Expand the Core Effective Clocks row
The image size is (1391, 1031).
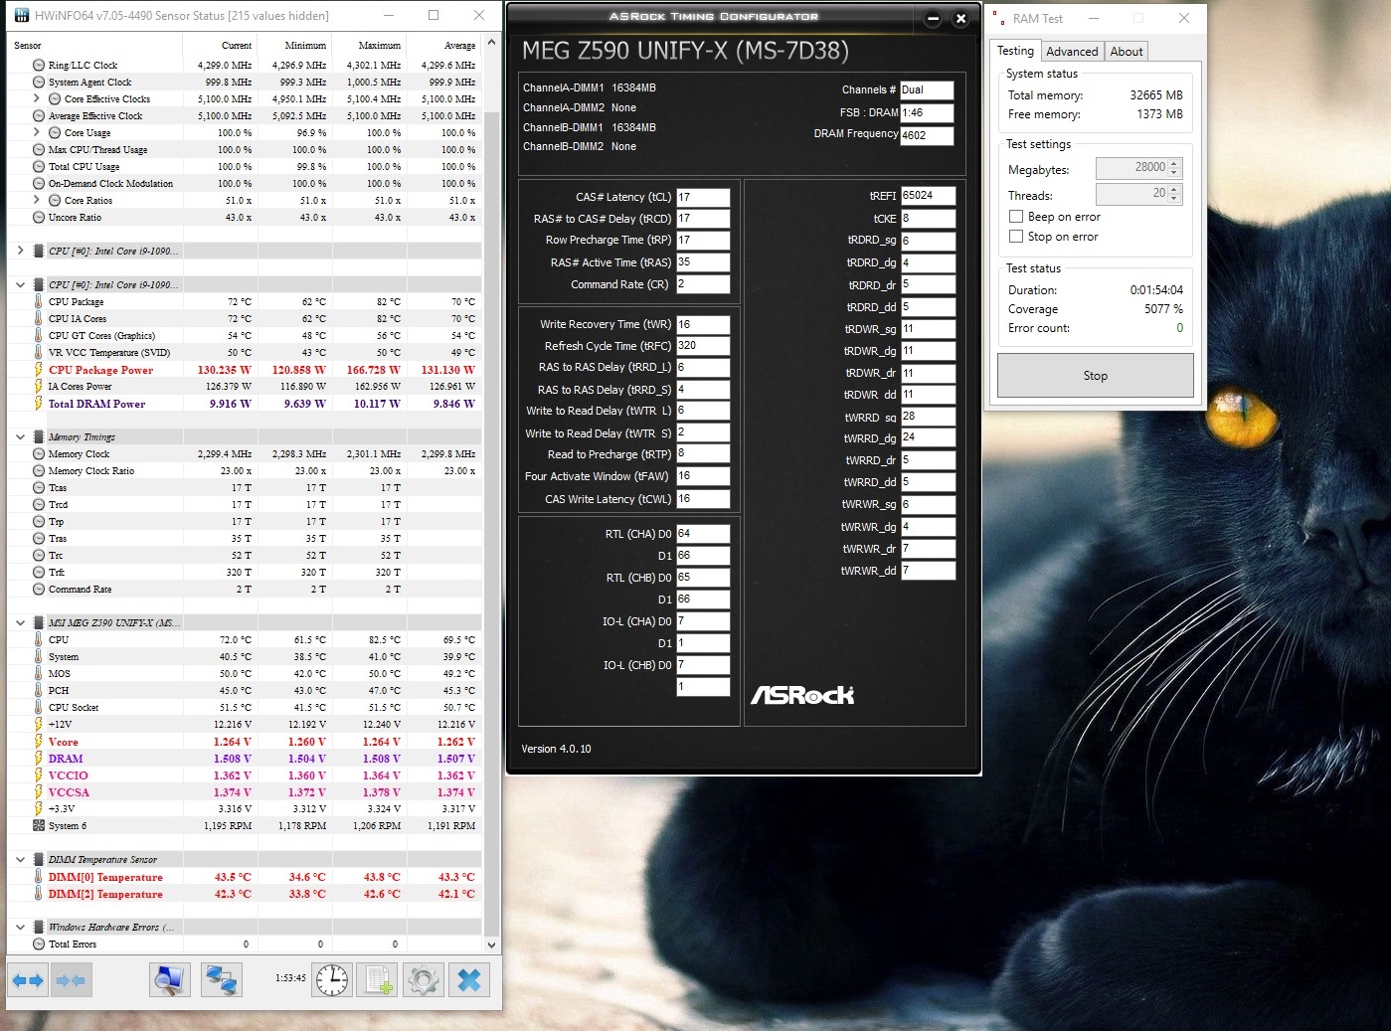(37, 98)
